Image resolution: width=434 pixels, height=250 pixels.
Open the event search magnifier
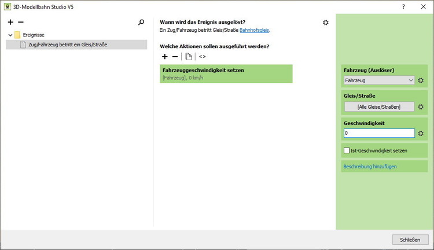coord(141,22)
